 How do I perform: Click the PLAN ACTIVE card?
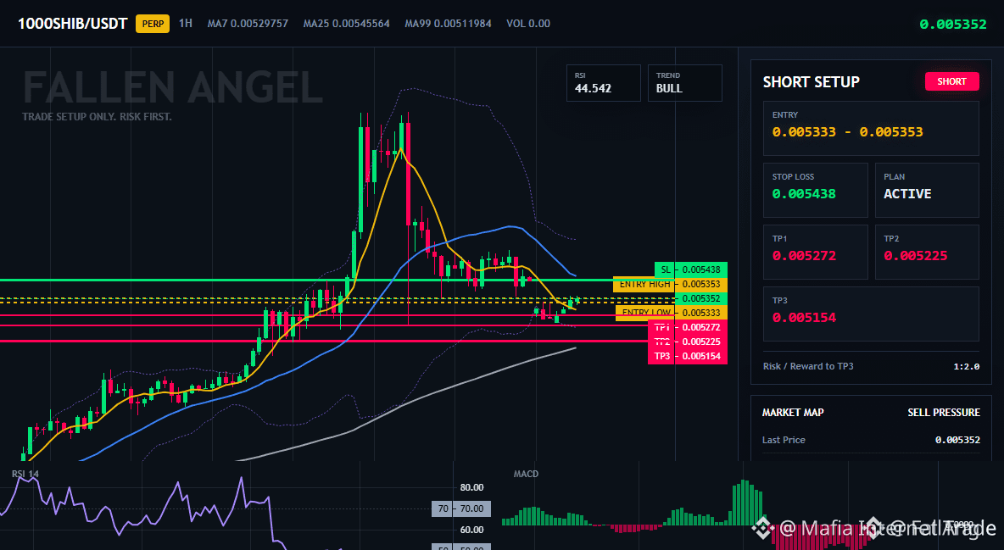927,190
